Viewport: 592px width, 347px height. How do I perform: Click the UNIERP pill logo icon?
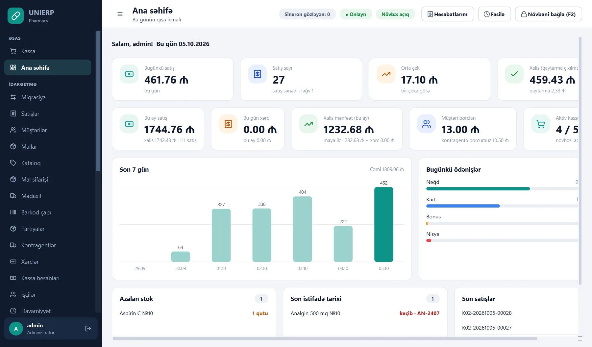point(16,16)
